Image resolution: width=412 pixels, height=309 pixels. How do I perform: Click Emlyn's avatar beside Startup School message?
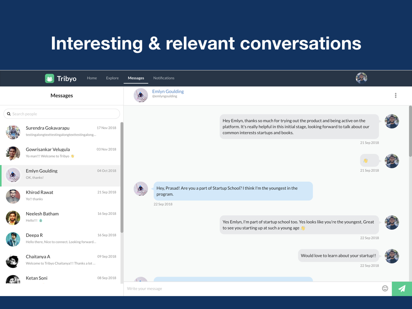[x=141, y=189]
